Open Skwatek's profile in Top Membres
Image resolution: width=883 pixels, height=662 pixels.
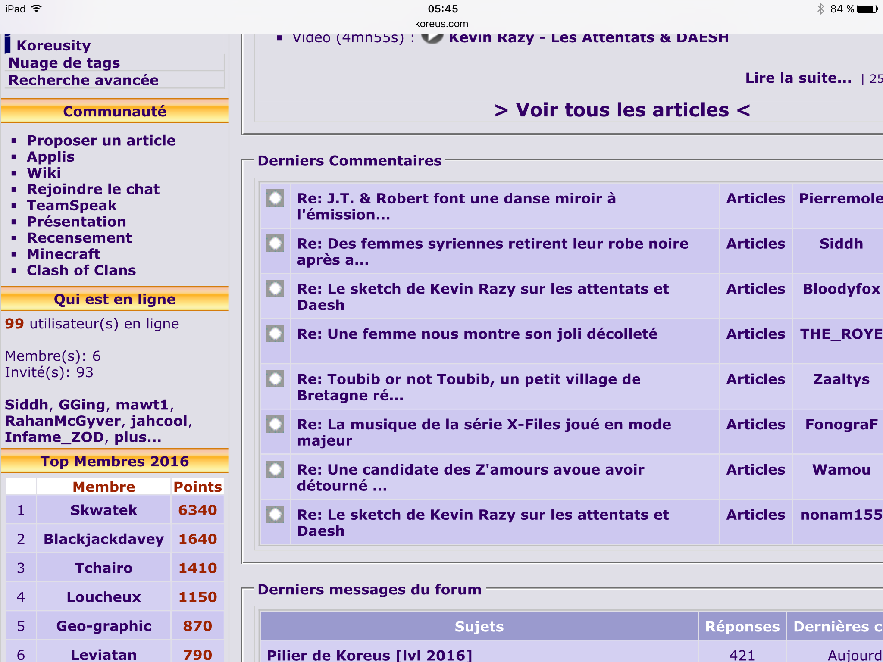pos(103,510)
